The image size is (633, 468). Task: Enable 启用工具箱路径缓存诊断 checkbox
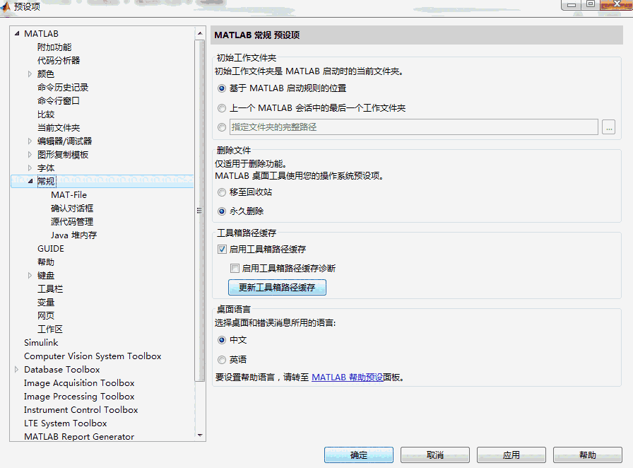[235, 268]
